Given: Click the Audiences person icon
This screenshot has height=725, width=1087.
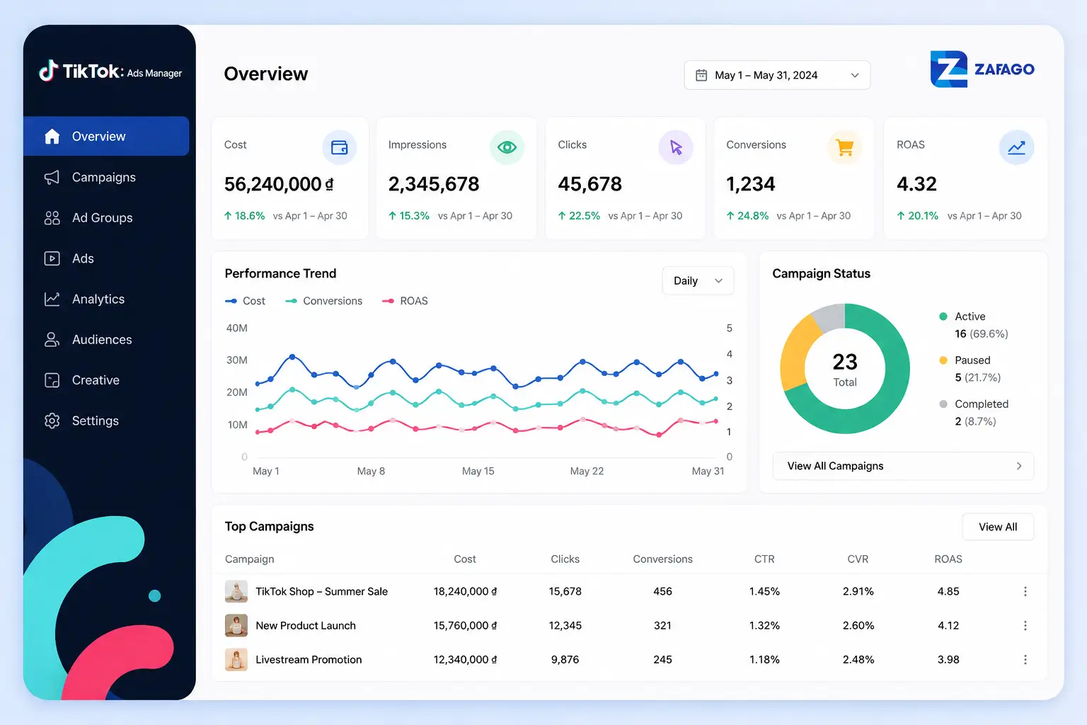Looking at the screenshot, I should [52, 340].
